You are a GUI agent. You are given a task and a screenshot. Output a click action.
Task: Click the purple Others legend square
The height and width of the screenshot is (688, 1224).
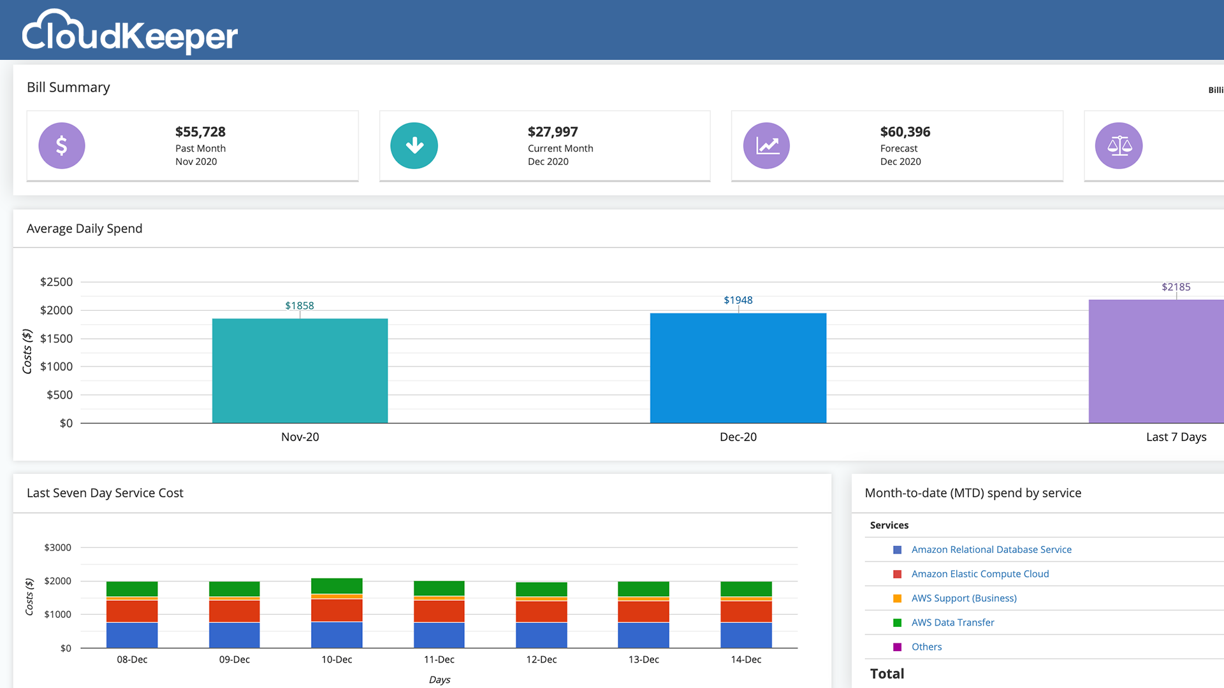point(898,647)
